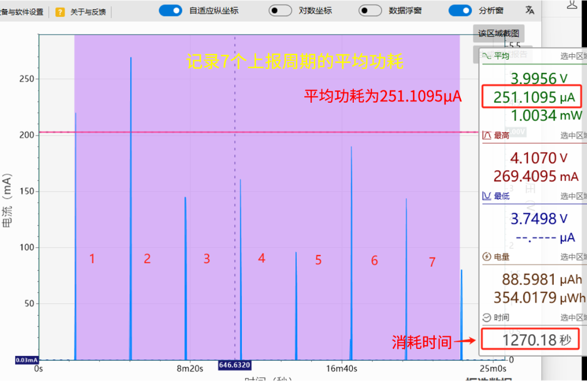The height and width of the screenshot is (381, 587).
Task: Open 设备与软件设置 menu
Action: point(21,12)
